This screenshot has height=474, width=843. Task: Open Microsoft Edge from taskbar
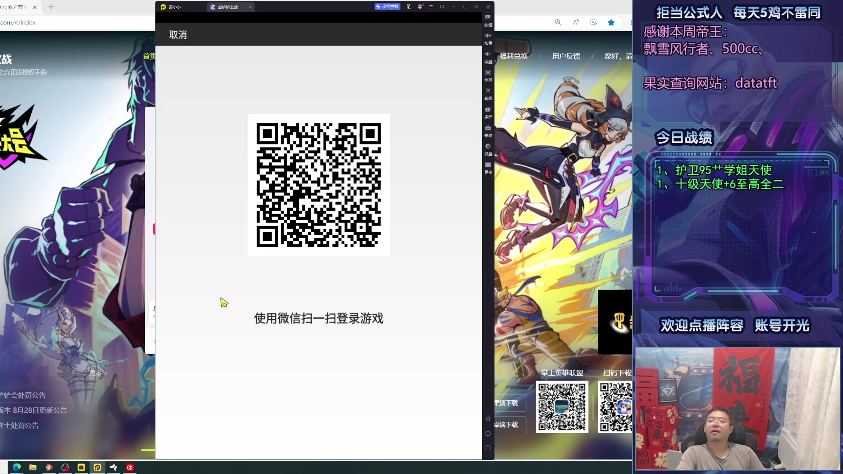tap(17, 467)
